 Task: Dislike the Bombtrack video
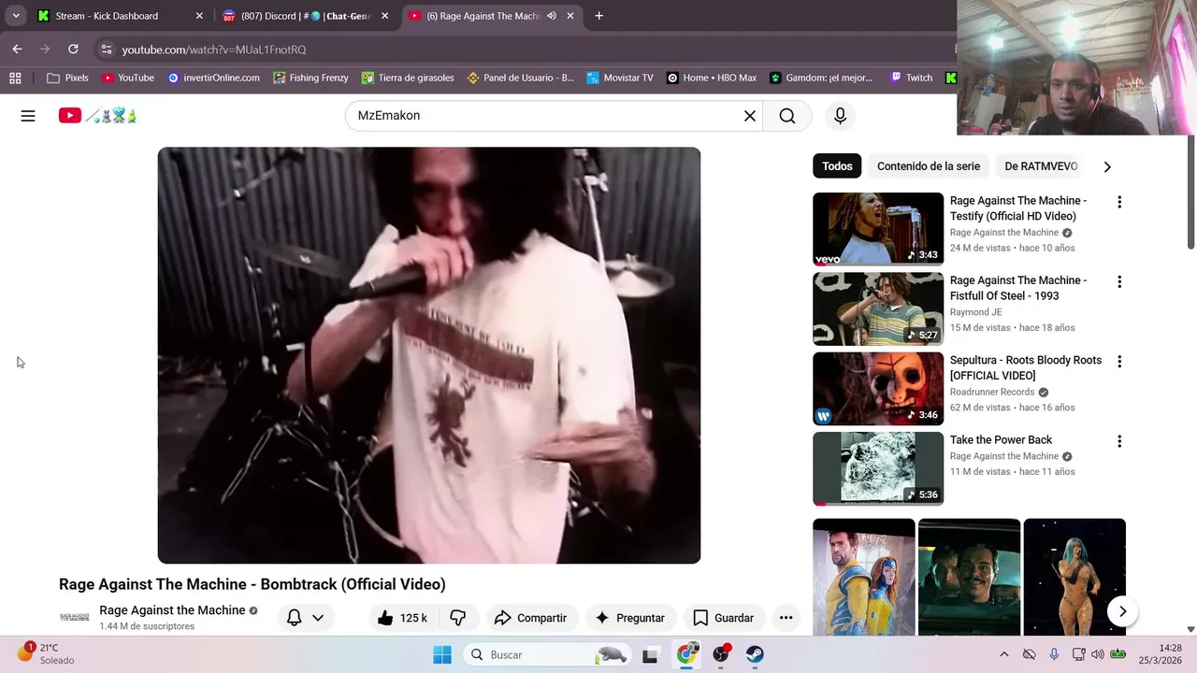tap(458, 618)
